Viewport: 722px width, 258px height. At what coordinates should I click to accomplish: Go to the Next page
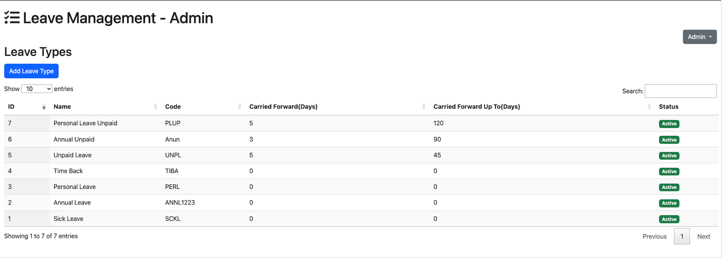pos(704,237)
